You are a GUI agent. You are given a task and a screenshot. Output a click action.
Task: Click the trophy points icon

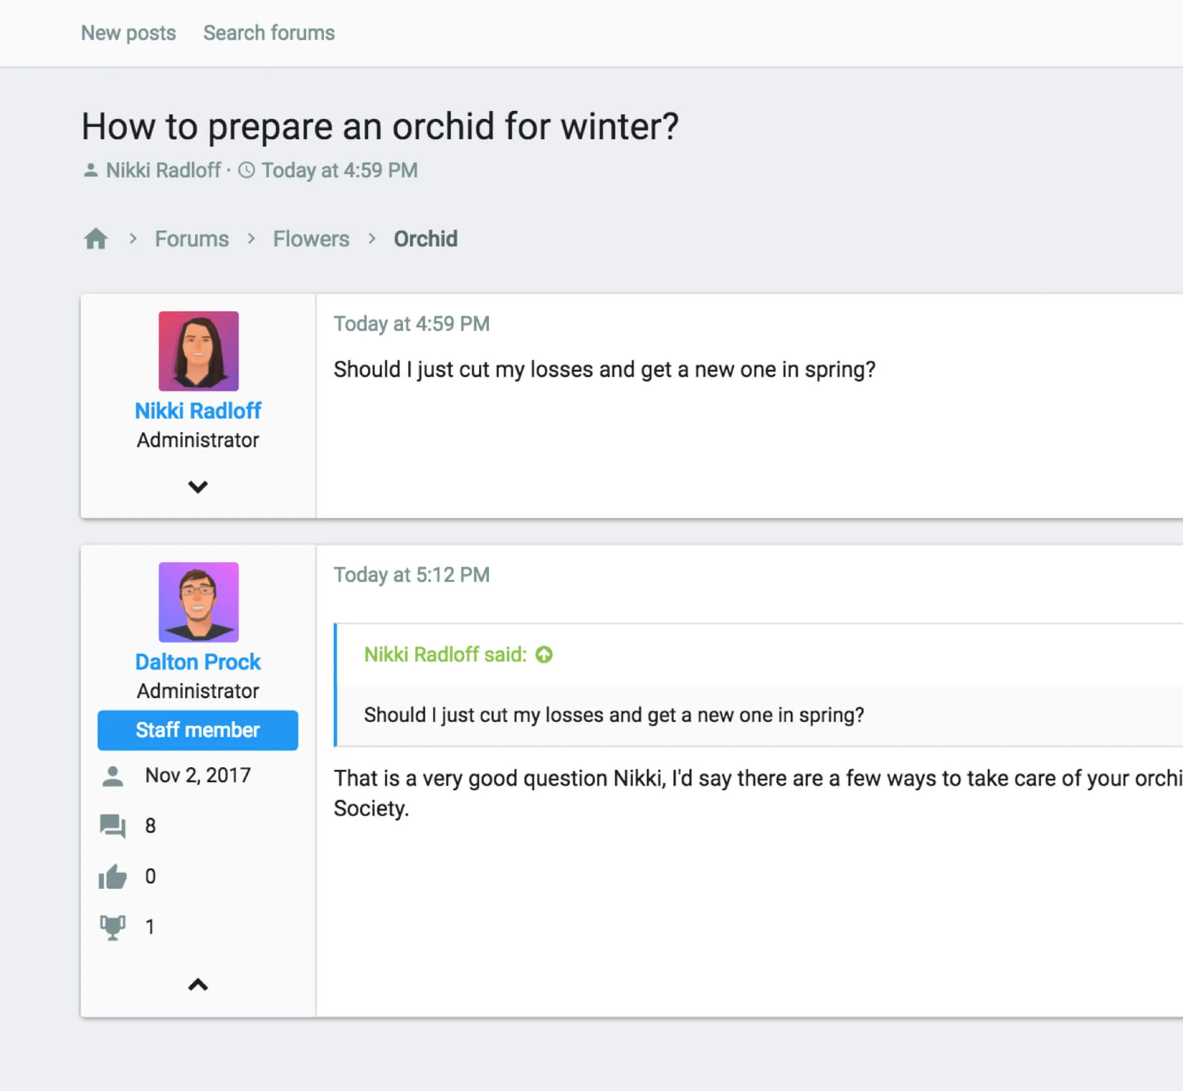coord(112,927)
